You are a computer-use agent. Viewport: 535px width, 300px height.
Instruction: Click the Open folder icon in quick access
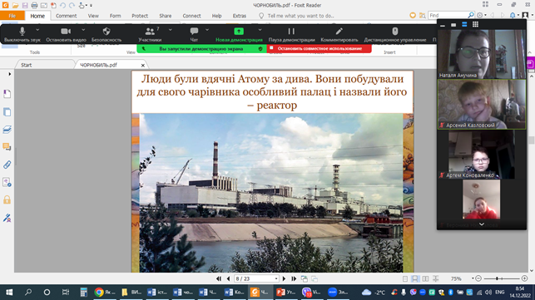15,5
